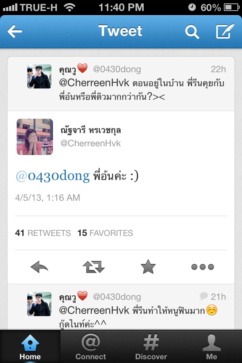Viewport: 242px width, 363px height.
Task: Tap the back arrow in header
Action: coord(15,31)
